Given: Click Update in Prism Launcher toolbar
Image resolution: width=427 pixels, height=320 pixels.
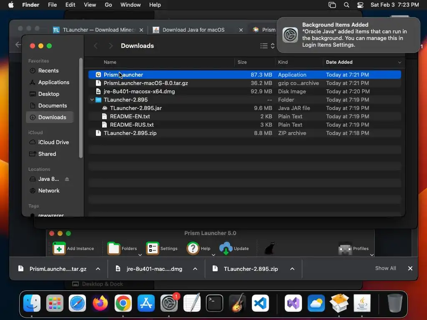Looking at the screenshot, I should (x=234, y=248).
